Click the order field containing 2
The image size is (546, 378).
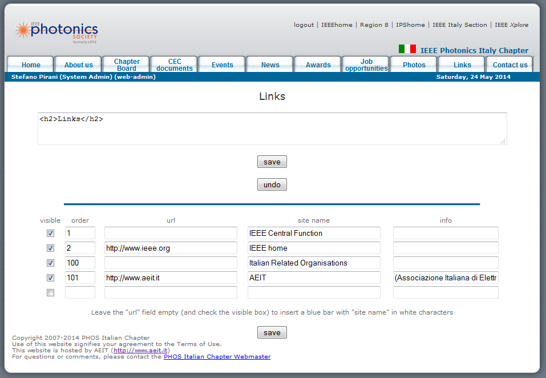(x=80, y=248)
